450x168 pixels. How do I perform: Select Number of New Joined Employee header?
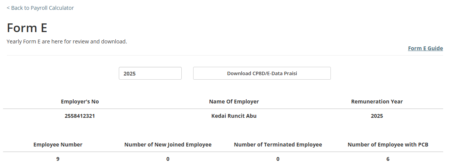[168, 145]
